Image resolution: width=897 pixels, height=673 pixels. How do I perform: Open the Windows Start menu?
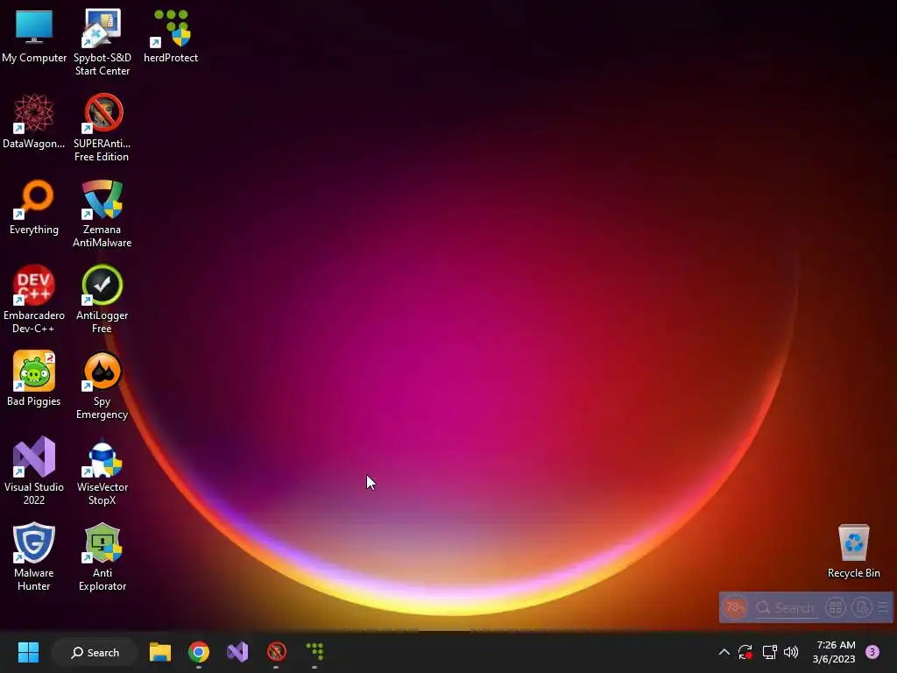click(x=28, y=652)
